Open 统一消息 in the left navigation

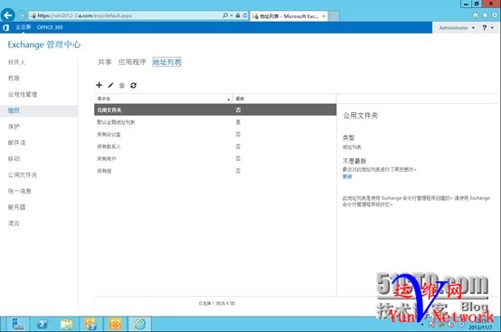(20, 191)
